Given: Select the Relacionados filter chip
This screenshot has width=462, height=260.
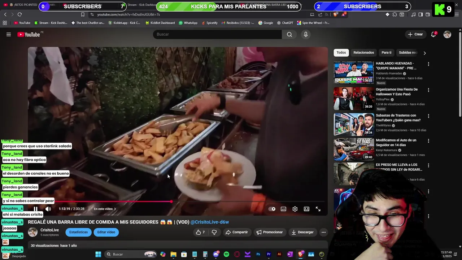Looking at the screenshot, I should coord(363,53).
